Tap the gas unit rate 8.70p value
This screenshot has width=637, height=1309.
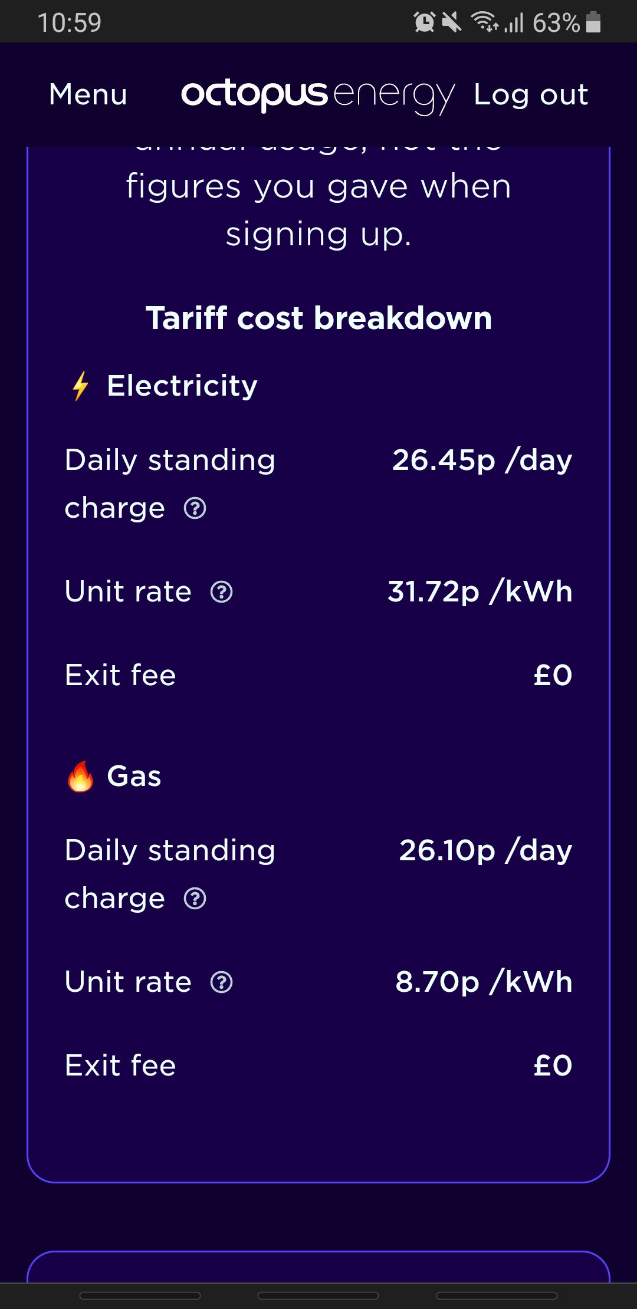[x=484, y=982]
